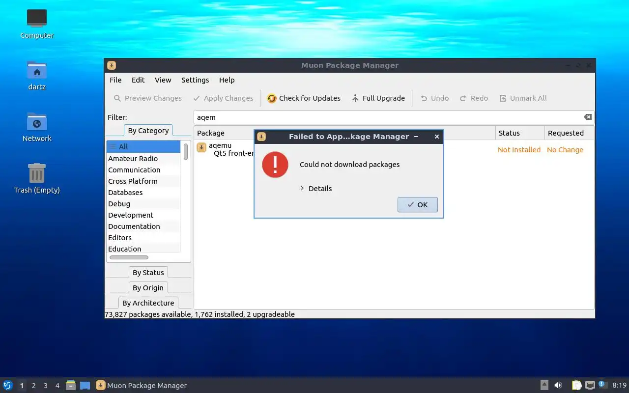Select the Databases category
Image resolution: width=629 pixels, height=393 pixels.
[x=143, y=193]
